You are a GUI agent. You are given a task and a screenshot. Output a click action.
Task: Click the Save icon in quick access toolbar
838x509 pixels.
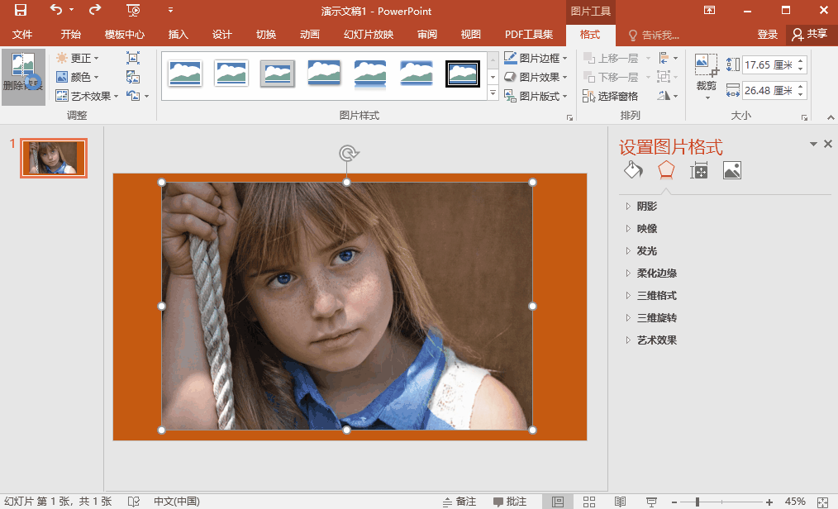click(21, 11)
